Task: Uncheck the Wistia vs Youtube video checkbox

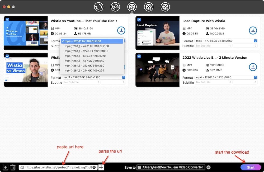Action: click(x=7, y=19)
